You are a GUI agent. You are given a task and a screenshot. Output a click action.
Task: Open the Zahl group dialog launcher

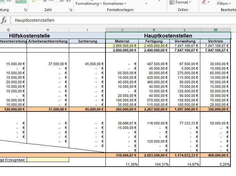(71, 10)
